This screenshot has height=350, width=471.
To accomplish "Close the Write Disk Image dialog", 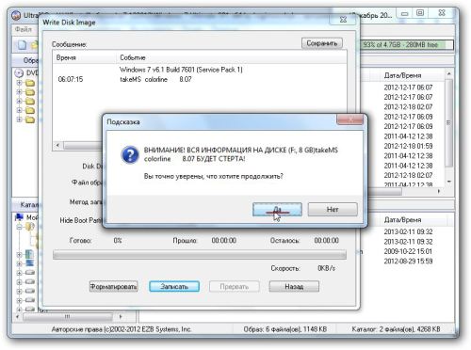I will (x=344, y=20).
